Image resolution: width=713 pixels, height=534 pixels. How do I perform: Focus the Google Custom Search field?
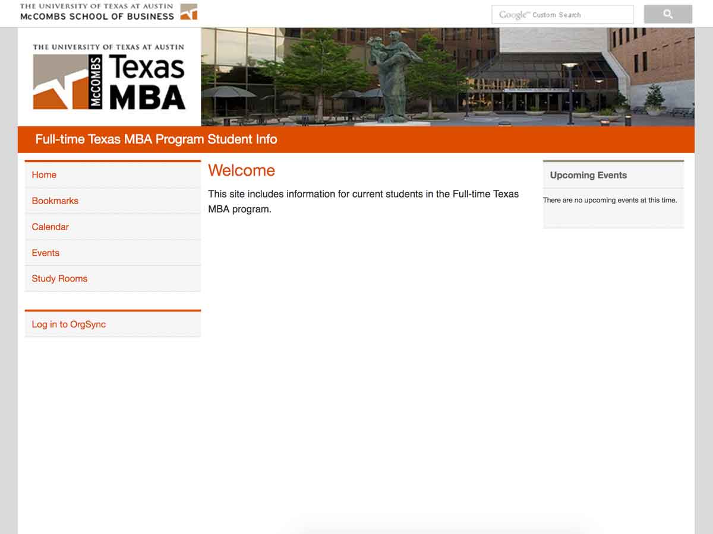coord(563,14)
